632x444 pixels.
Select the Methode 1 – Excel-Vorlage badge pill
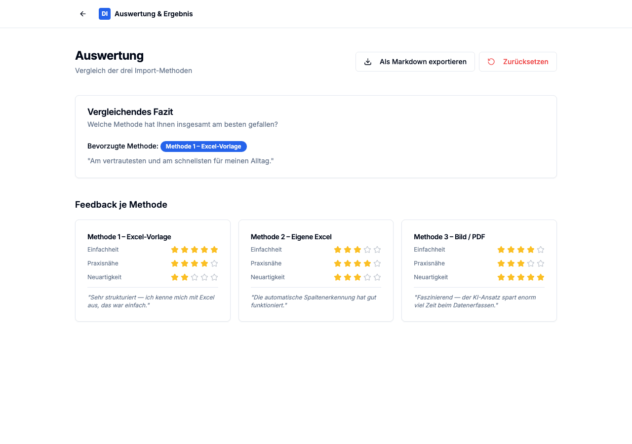pyautogui.click(x=203, y=147)
